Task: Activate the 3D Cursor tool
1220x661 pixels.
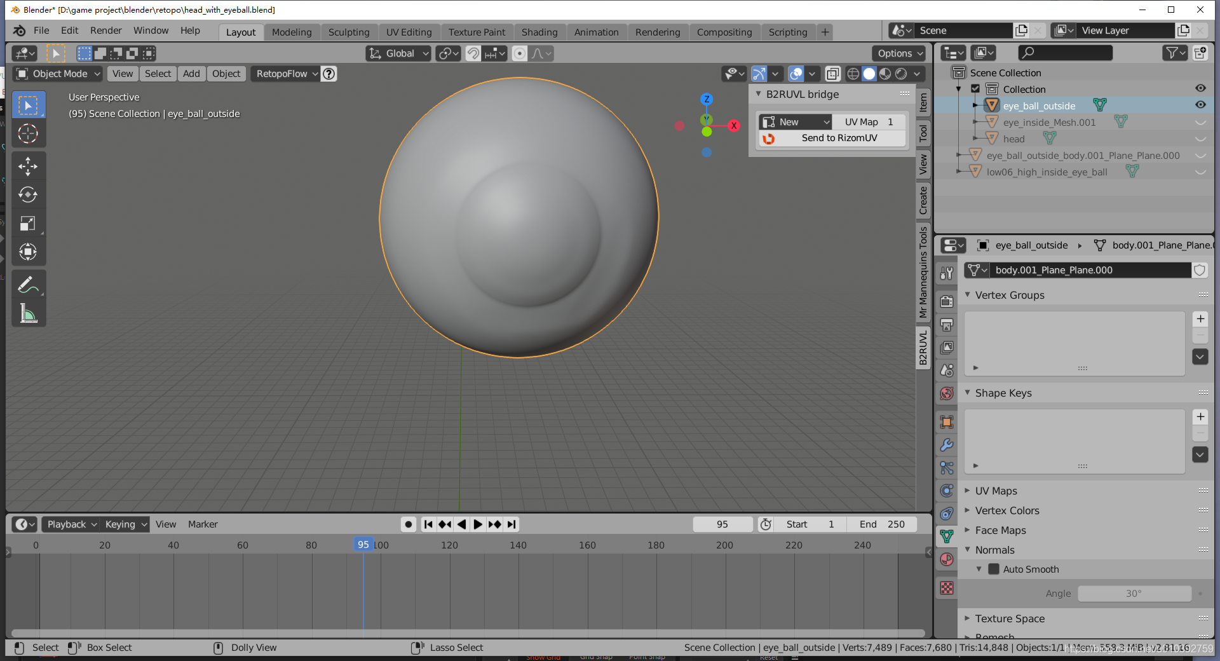Action: (x=28, y=133)
